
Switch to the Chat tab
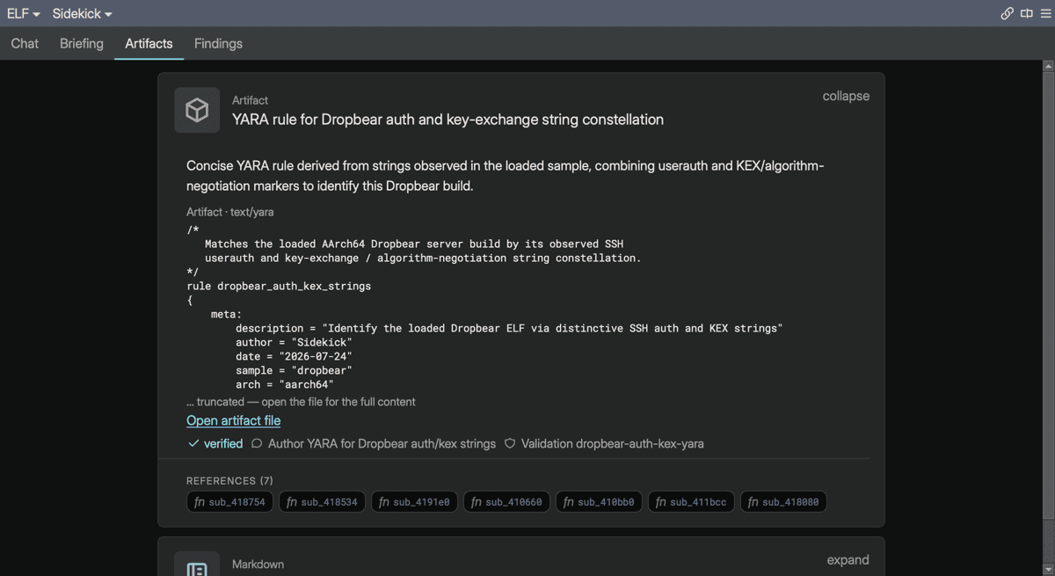point(25,43)
